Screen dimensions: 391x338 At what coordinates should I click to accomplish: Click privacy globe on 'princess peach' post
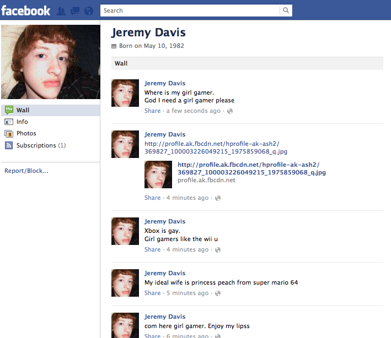click(x=218, y=293)
